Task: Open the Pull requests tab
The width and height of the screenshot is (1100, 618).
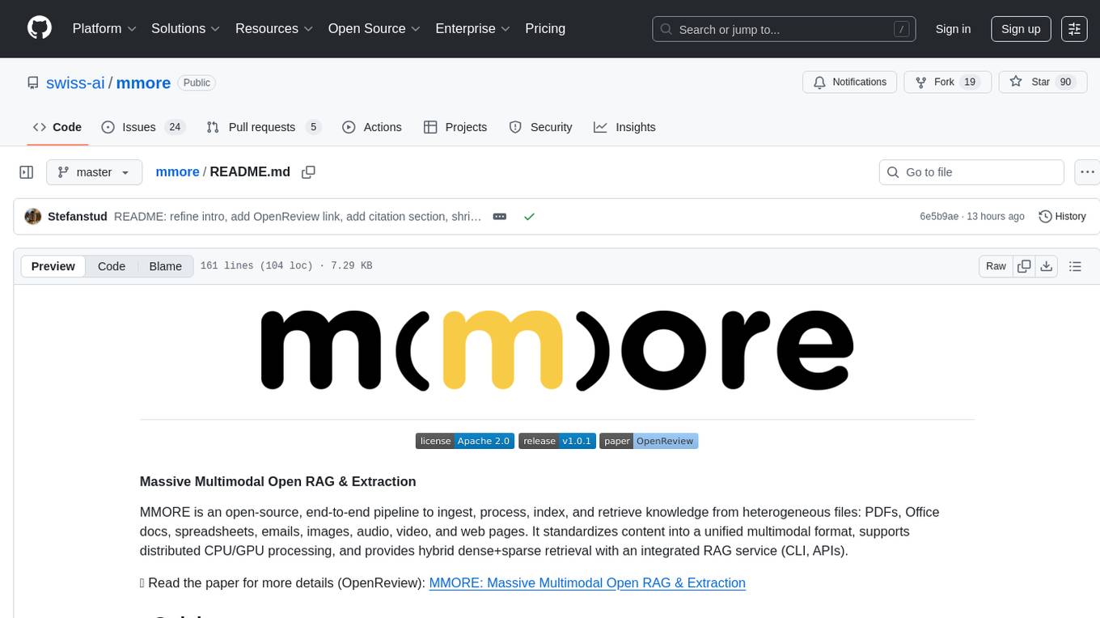Action: [x=264, y=127]
